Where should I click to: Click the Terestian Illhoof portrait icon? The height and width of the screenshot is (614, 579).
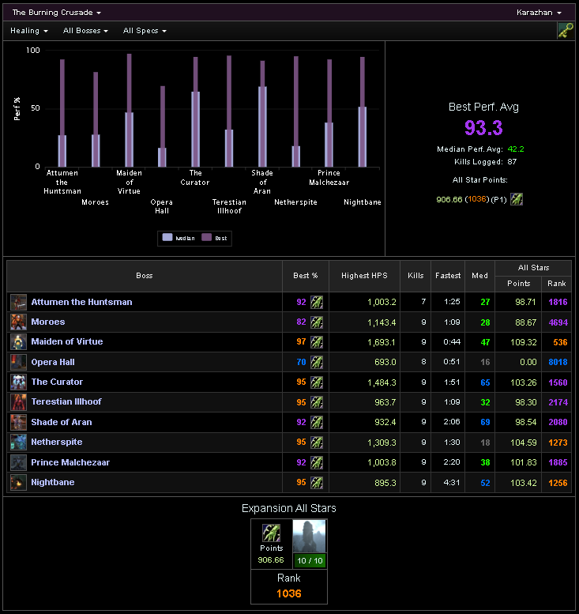point(18,401)
